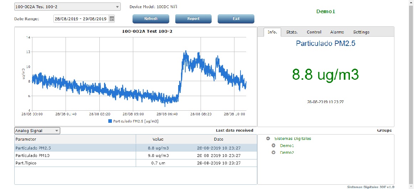
Task: Select the Part.Tipico row
Action: click(135, 163)
